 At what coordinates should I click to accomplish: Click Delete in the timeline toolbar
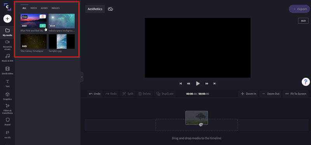[145, 94]
